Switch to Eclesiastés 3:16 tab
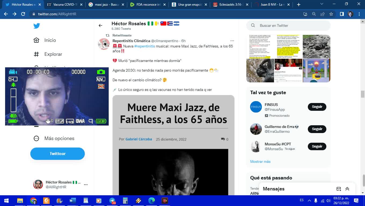The image size is (365, 206). click(x=231, y=5)
